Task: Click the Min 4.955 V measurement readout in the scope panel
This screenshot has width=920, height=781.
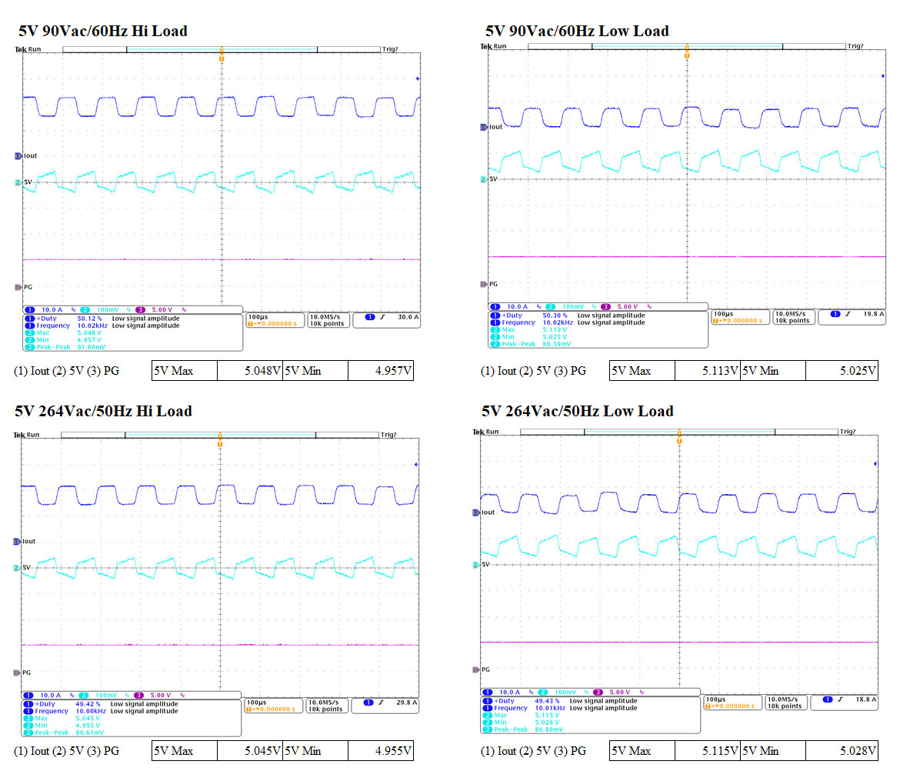Action: 62,726
